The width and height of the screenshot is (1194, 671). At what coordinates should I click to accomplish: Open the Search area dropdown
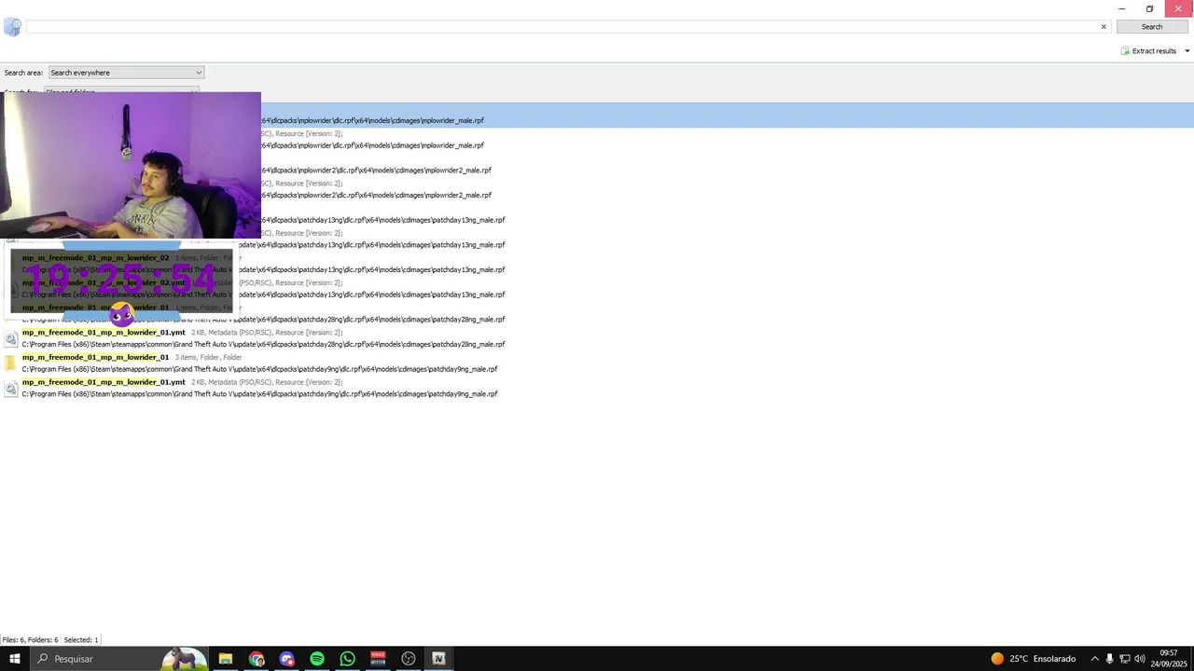[x=126, y=73]
